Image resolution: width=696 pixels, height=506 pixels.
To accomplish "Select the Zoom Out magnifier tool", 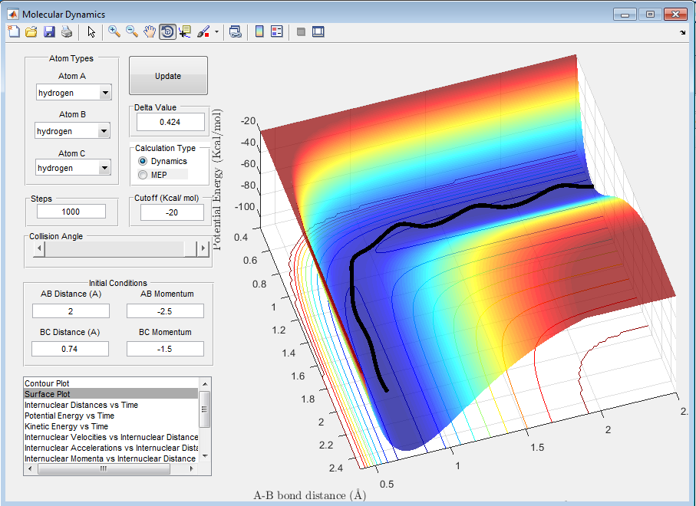I will [132, 31].
